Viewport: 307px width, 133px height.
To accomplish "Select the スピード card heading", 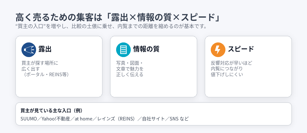I will point(241,49).
